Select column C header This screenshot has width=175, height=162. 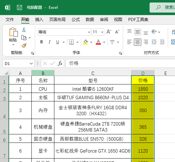point(93,73)
